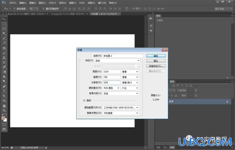
Task: Open the 像素长宽比 方形像素 dropdown
Action: click(120, 113)
